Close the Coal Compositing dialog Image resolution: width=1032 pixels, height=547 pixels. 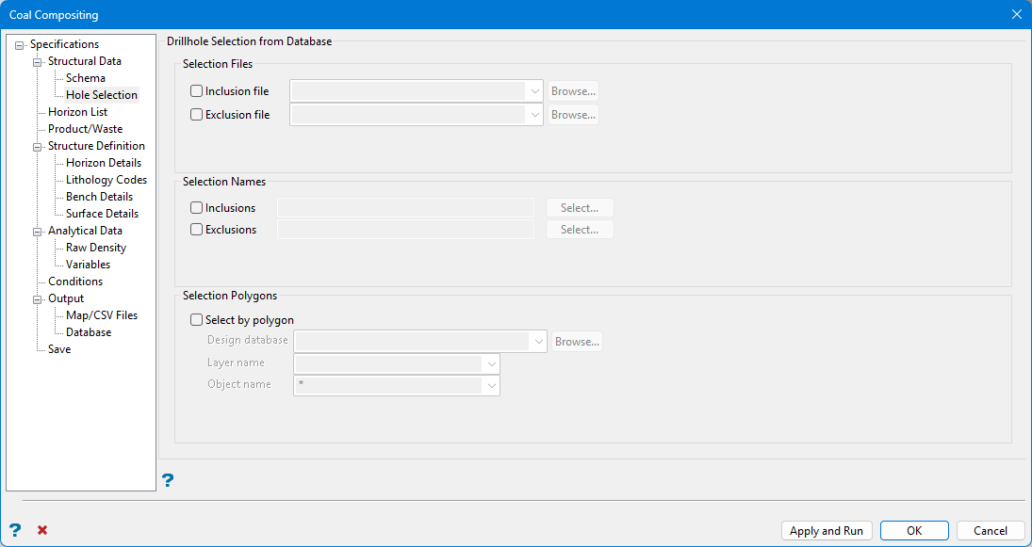click(1016, 14)
